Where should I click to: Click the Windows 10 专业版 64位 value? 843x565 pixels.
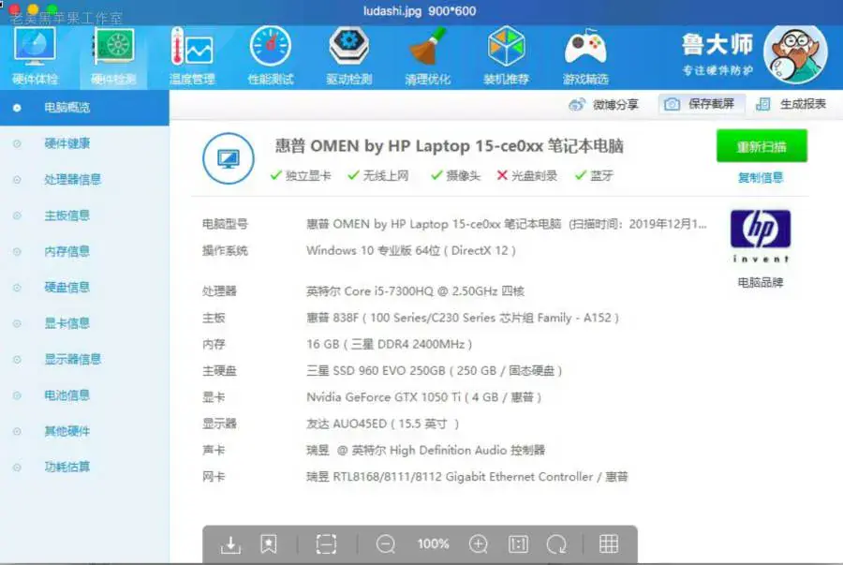pos(411,250)
